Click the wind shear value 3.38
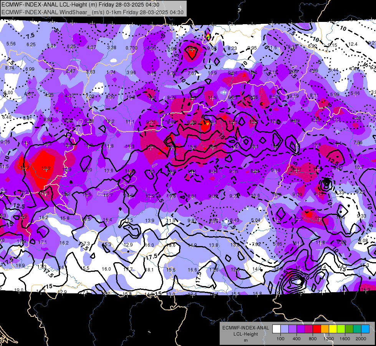The width and height of the screenshot is (376, 346). click(111, 48)
